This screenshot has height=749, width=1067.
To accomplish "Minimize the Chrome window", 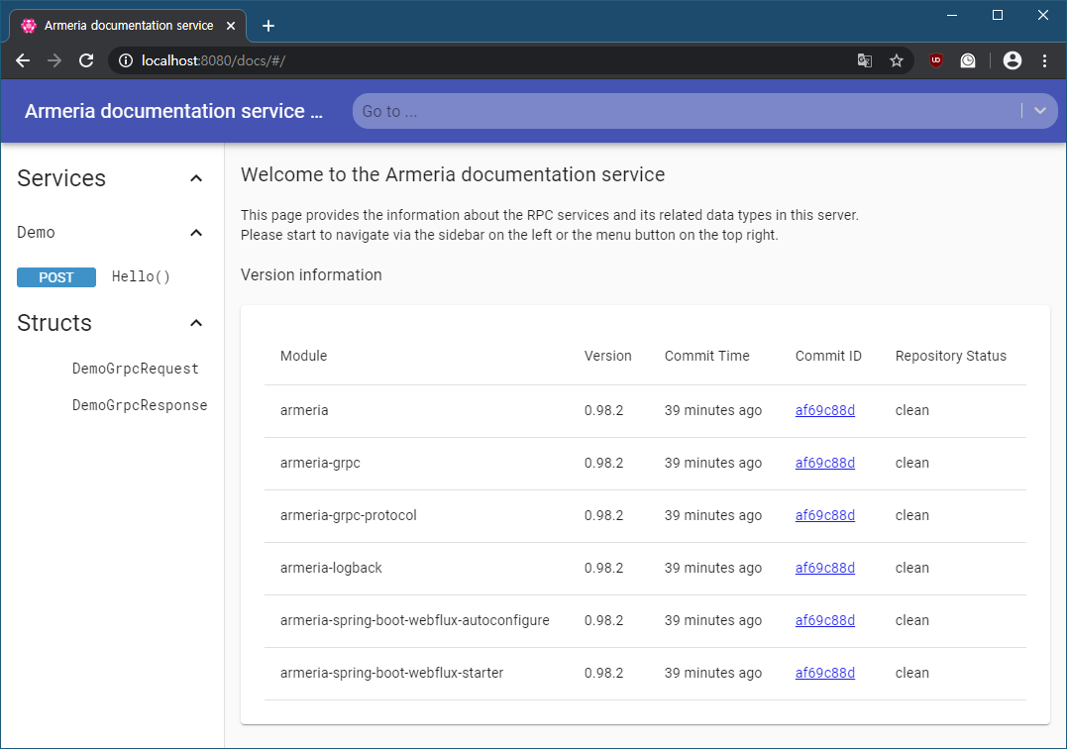I will coord(952,15).
